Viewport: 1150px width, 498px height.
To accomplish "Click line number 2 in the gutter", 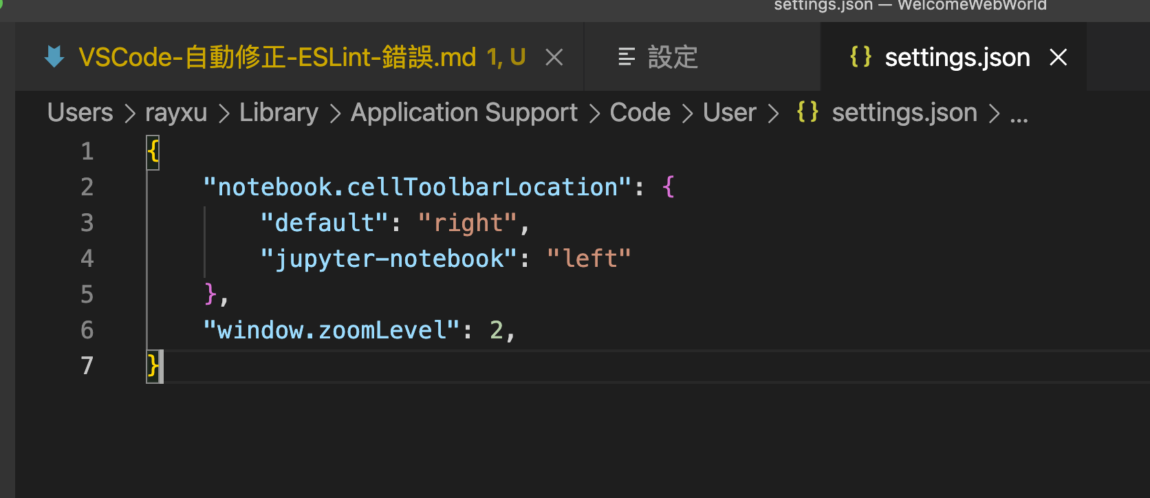I will (87, 187).
